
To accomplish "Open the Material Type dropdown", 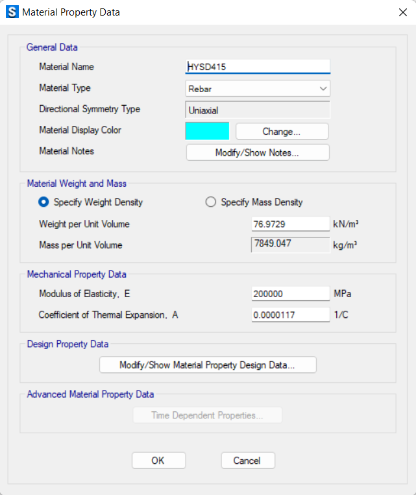I will tap(258, 88).
